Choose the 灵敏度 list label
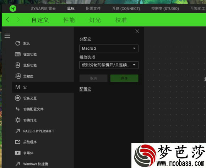The height and width of the screenshot is (168, 206). (28, 76)
